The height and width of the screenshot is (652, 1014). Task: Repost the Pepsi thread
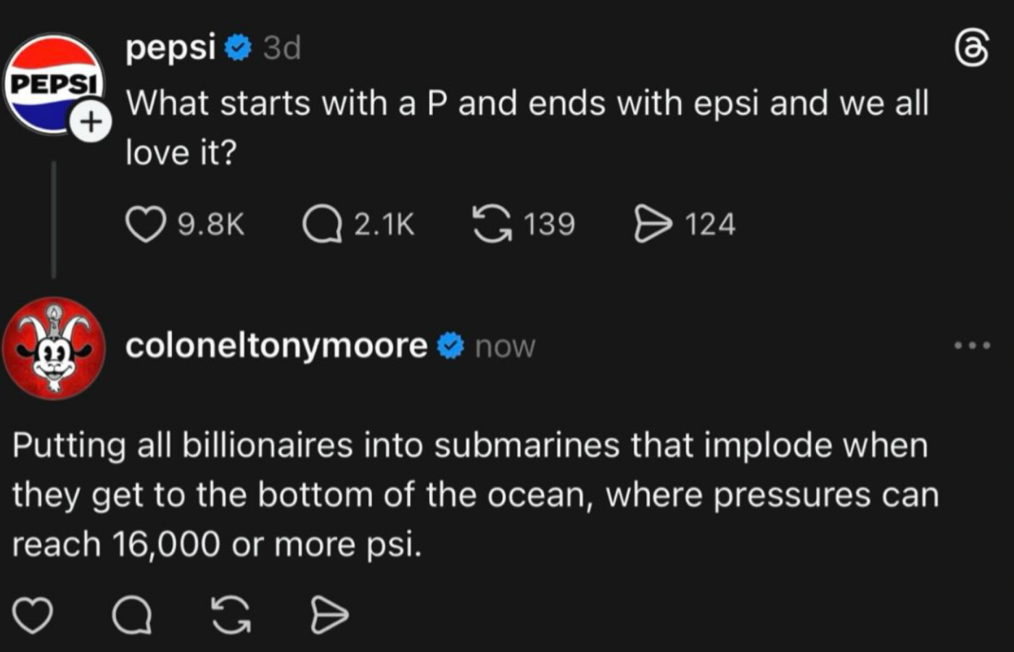coord(492,224)
